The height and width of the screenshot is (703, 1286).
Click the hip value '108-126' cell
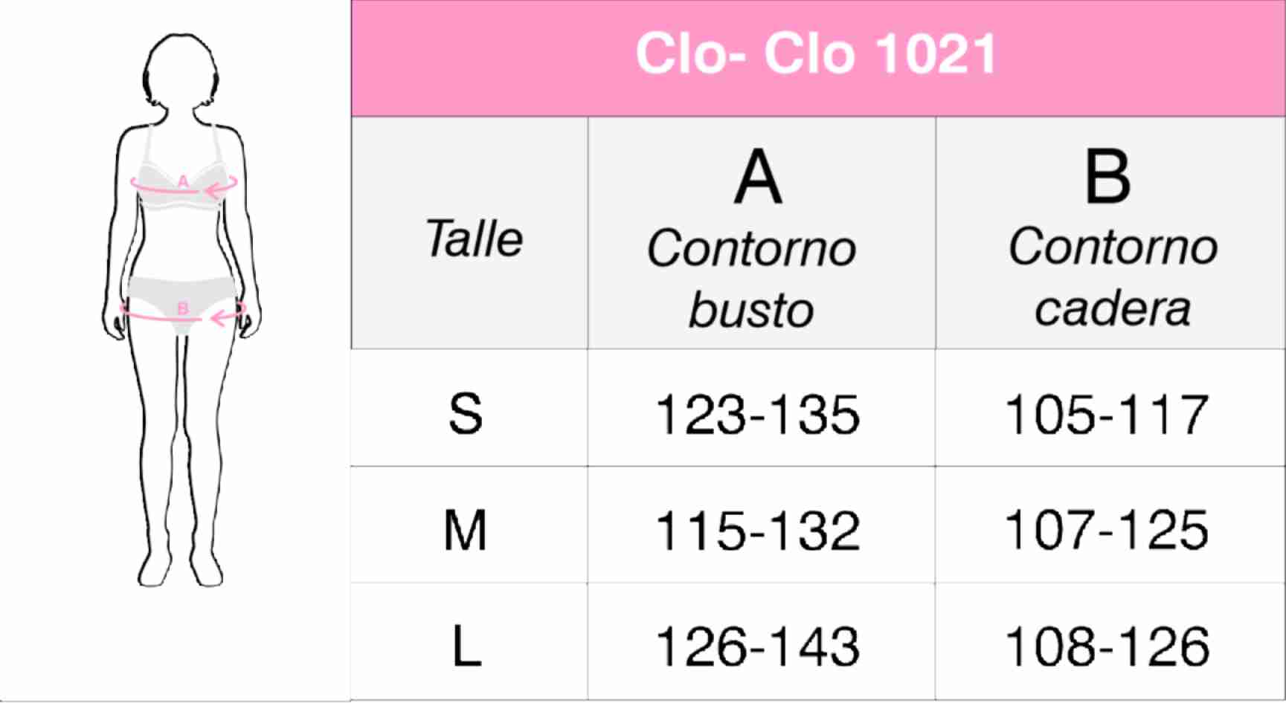pos(1107,647)
